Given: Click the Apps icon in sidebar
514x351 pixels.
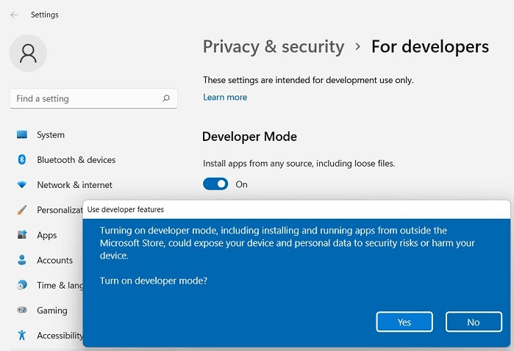Looking at the screenshot, I should [x=22, y=235].
